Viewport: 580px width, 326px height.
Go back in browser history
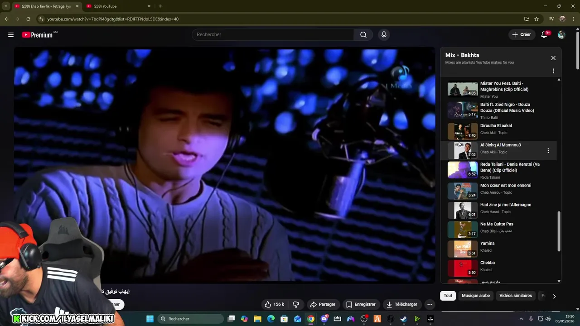pyautogui.click(x=6, y=19)
